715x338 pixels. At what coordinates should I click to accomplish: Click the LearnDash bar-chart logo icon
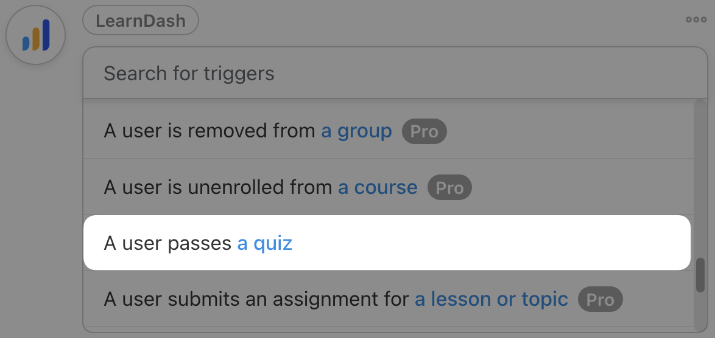tap(35, 36)
